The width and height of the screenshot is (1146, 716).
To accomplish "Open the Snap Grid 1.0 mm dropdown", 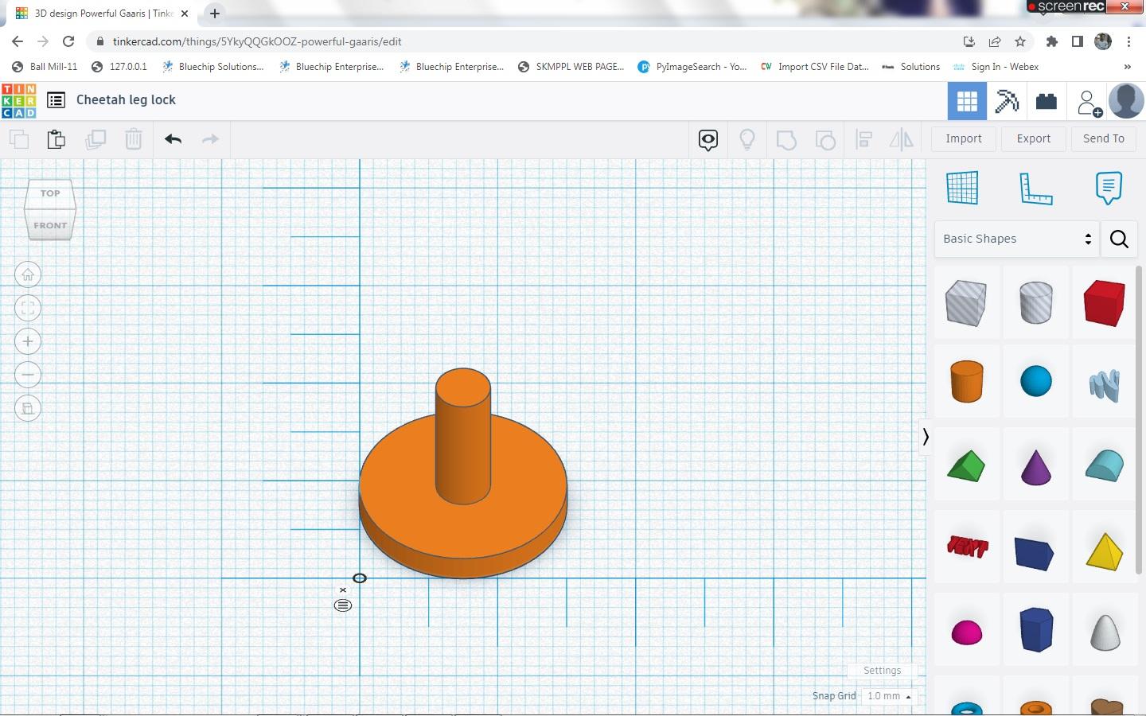I will point(890,696).
